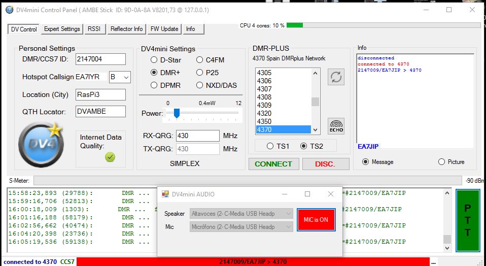The height and width of the screenshot is (266, 486).
Task: Minimize the DV4mini AUDIO window
Action: pyautogui.click(x=285, y=194)
